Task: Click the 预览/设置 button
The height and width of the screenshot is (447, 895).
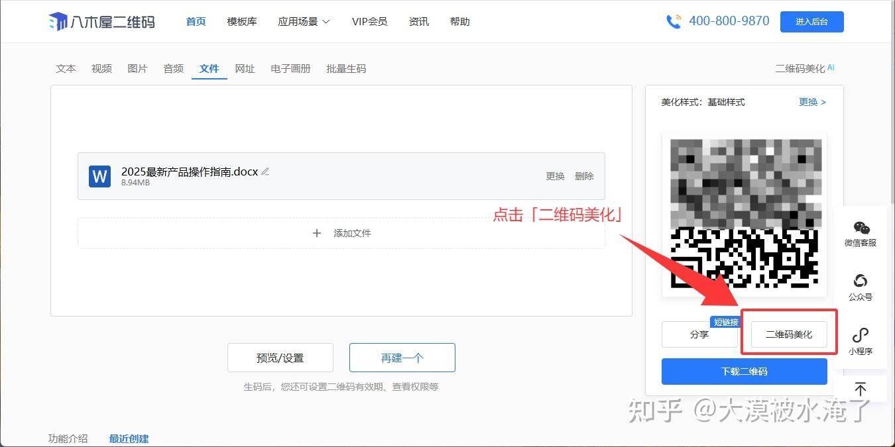Action: coord(280,358)
